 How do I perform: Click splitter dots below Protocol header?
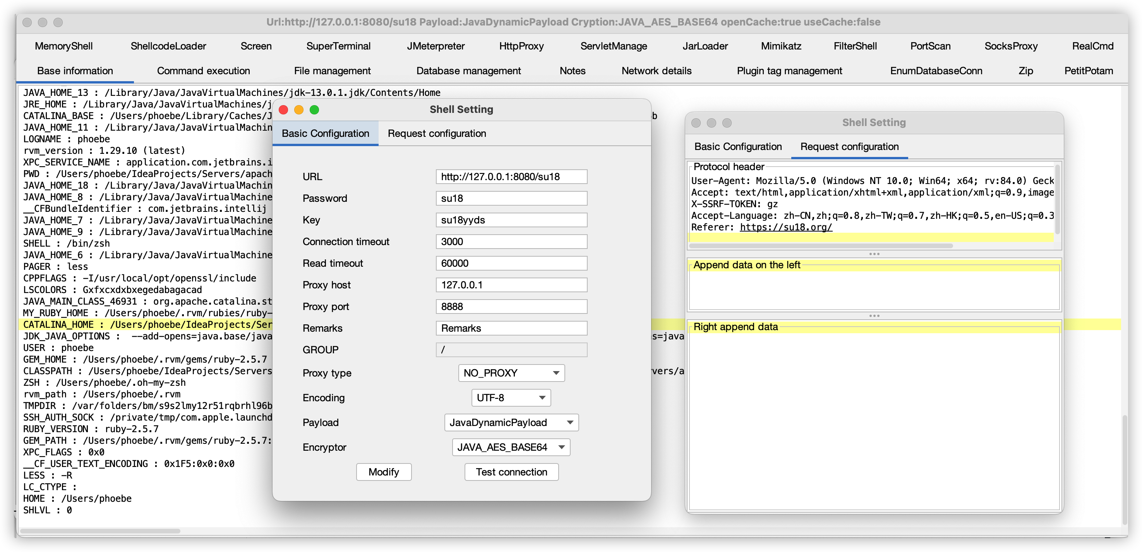(x=874, y=254)
